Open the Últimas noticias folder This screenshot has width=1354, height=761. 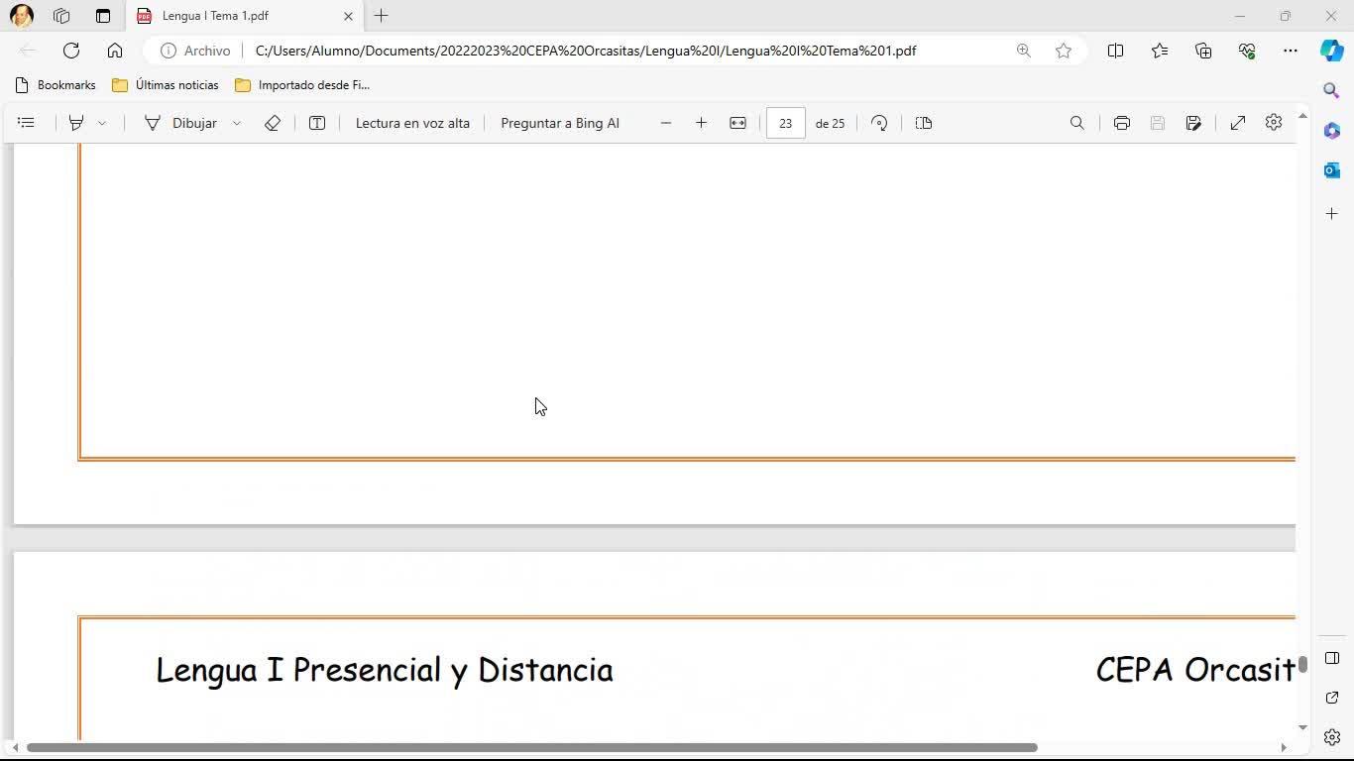tap(166, 85)
